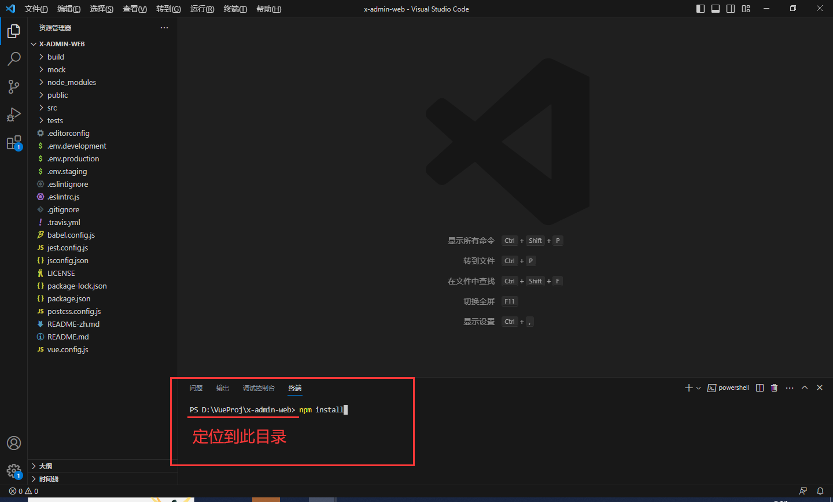Add a new terminal with plus icon
The image size is (833, 502).
688,388
